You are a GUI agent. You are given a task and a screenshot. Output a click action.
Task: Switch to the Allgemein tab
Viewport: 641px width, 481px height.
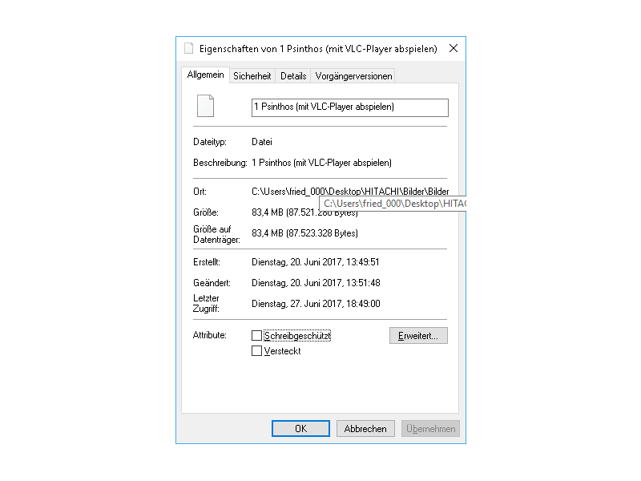pyautogui.click(x=205, y=75)
